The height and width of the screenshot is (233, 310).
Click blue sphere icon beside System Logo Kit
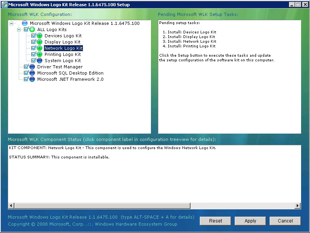40,60
